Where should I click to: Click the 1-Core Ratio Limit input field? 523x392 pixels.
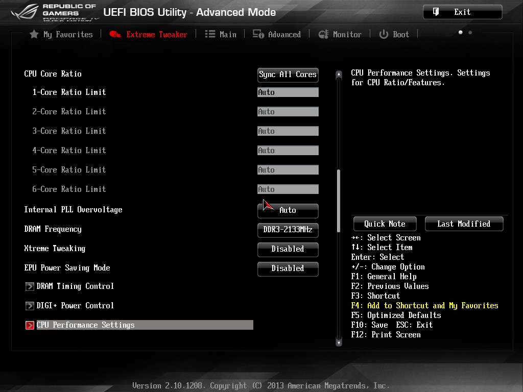(288, 92)
